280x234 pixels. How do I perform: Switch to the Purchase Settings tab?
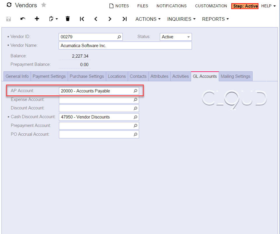click(x=87, y=76)
